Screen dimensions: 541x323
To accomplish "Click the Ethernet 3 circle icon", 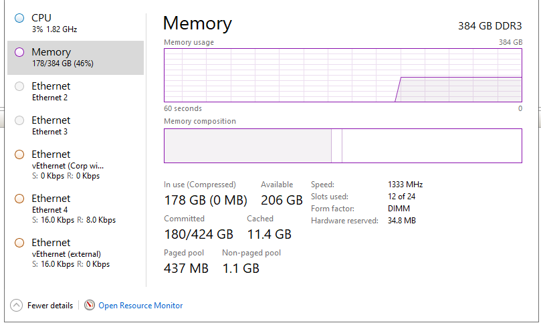I will (19, 120).
